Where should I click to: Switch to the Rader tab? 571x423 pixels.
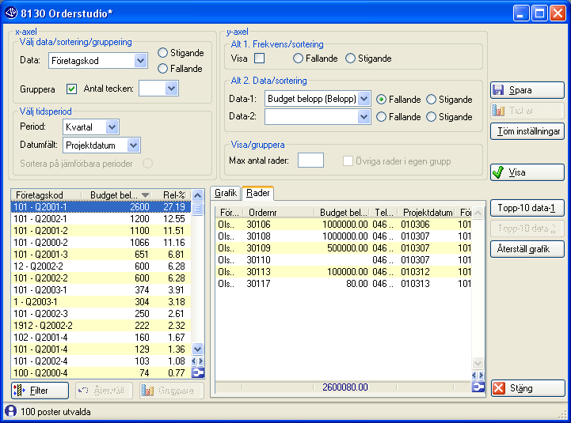click(258, 193)
